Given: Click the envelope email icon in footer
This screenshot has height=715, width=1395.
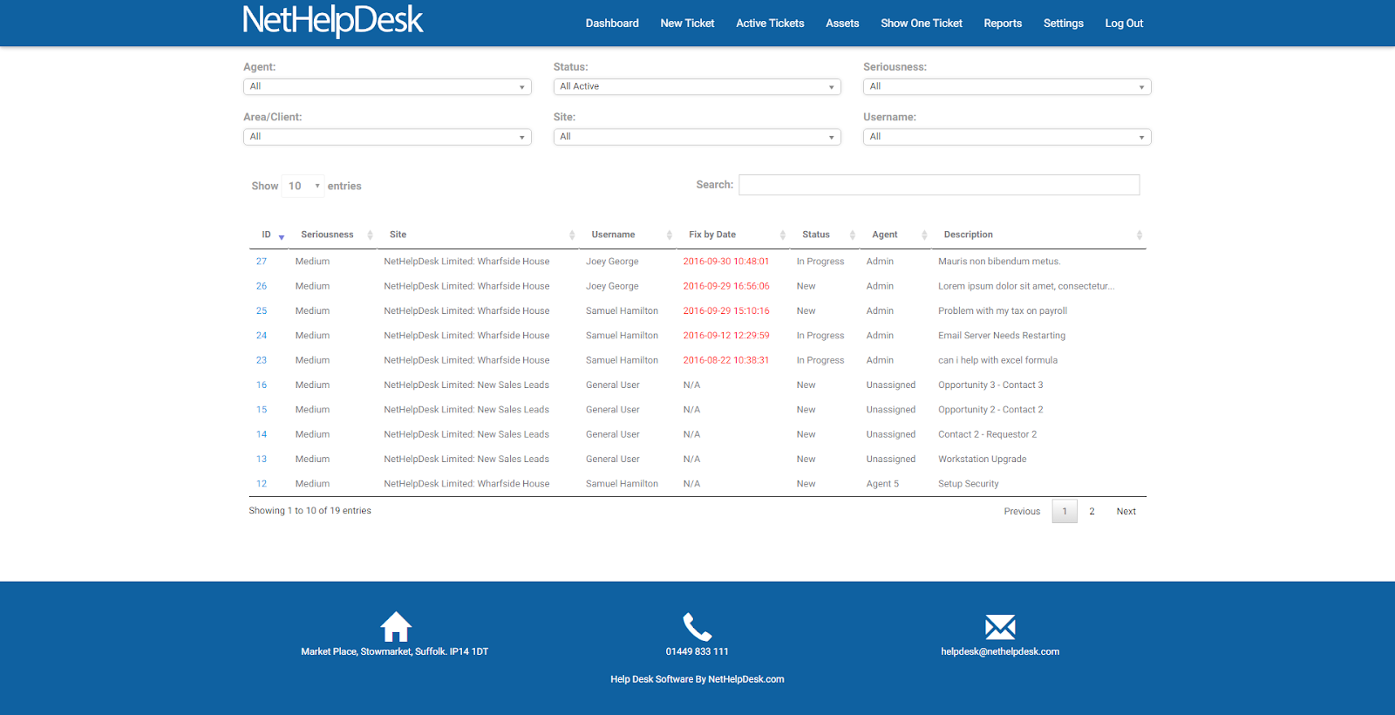Looking at the screenshot, I should (1000, 626).
